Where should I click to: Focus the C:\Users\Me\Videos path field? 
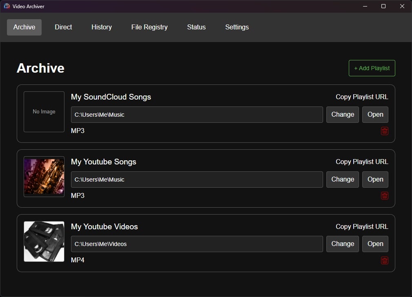pyautogui.click(x=197, y=244)
